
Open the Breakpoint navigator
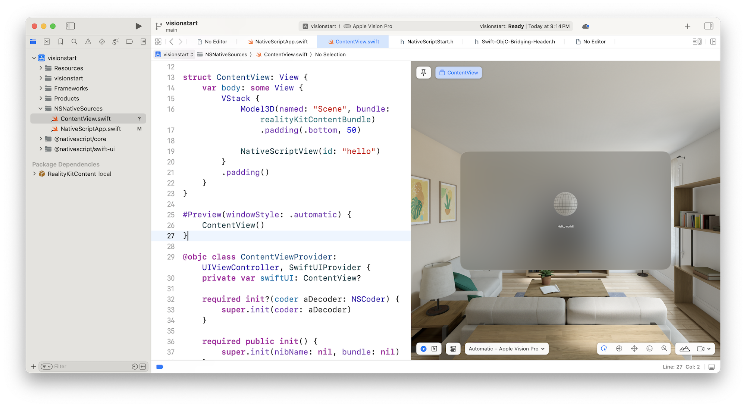click(x=129, y=41)
